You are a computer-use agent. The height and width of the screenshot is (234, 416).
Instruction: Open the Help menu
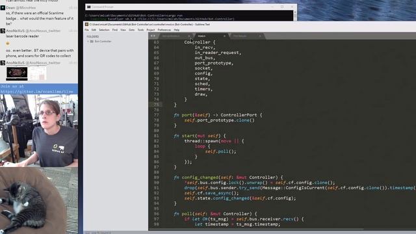(176, 30)
